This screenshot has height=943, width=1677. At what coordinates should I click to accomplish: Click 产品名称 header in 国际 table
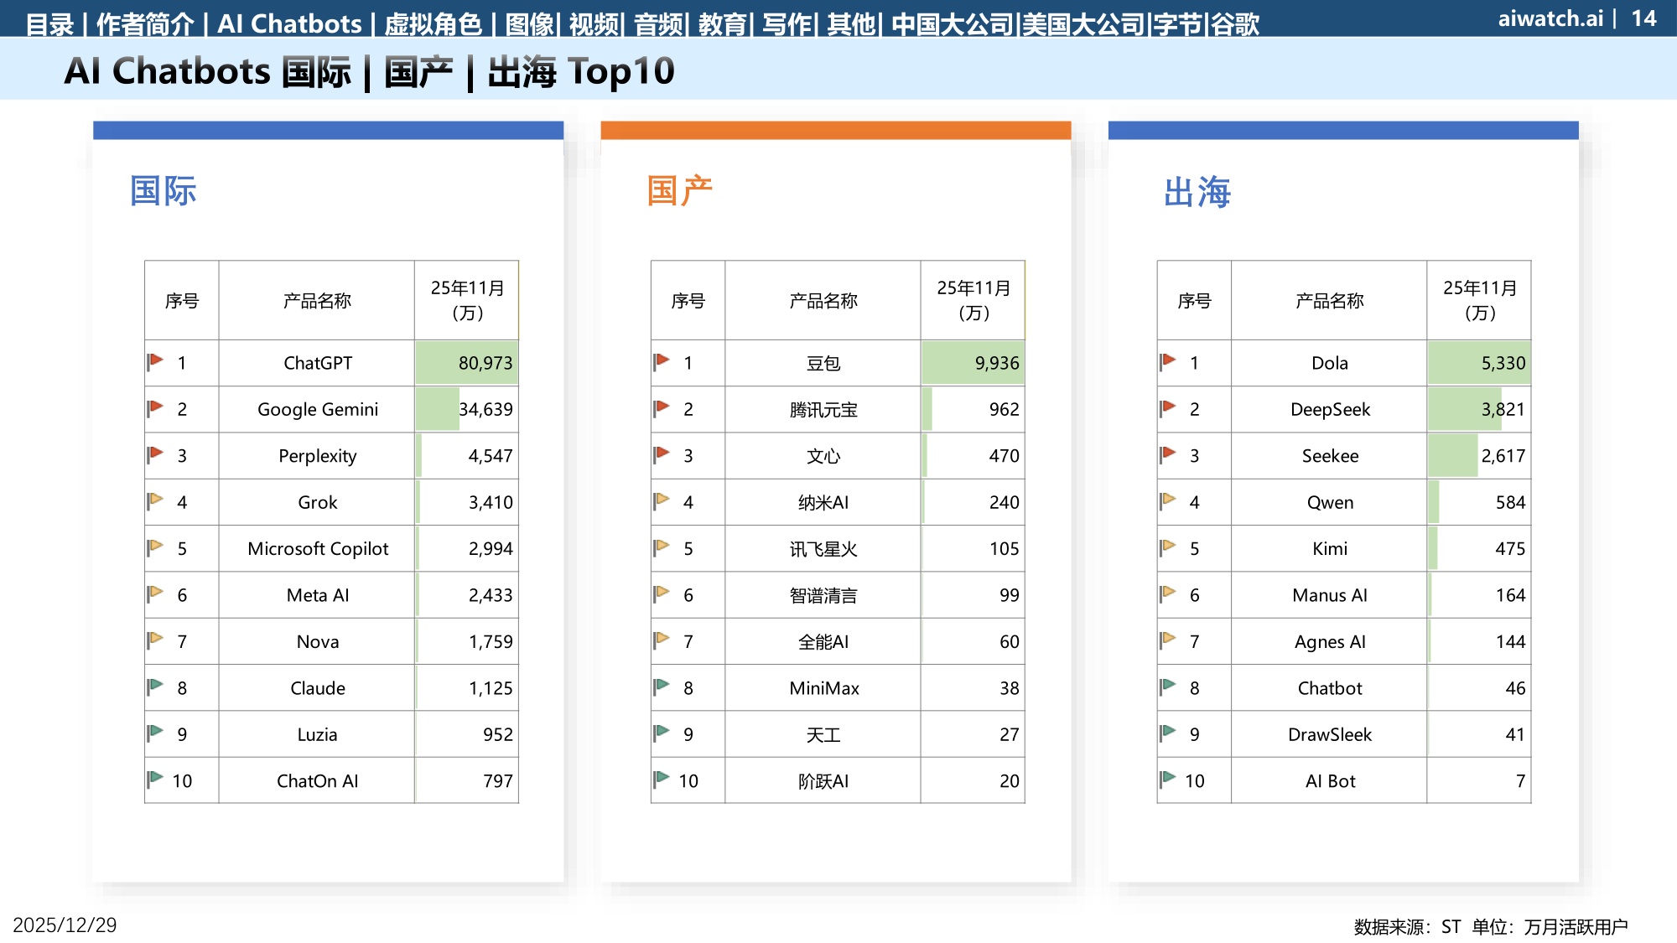(x=317, y=300)
